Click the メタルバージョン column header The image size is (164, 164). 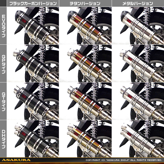(x=138, y=3)
